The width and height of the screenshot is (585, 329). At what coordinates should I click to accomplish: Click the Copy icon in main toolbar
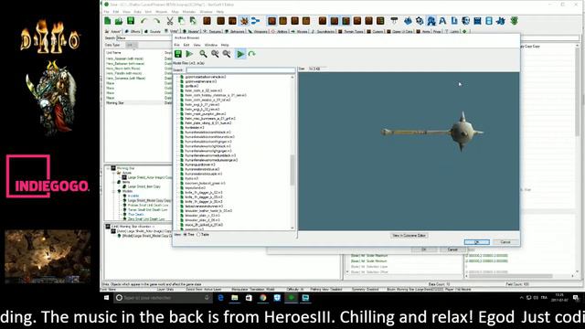pyautogui.click(x=181, y=21)
